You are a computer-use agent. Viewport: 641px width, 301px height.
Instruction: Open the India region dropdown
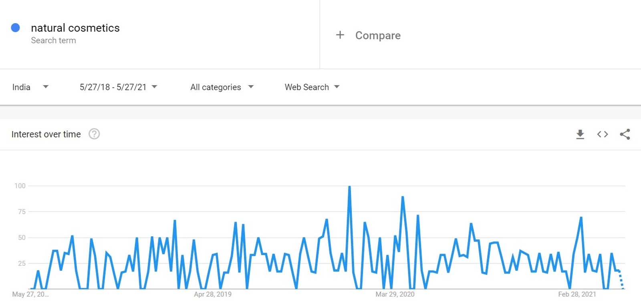30,87
